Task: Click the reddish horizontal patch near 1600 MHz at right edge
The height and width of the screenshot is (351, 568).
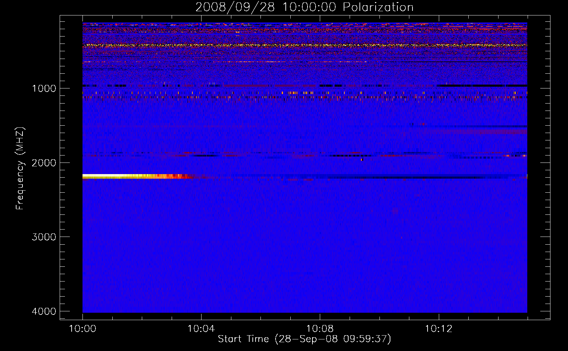Action: [x=491, y=132]
